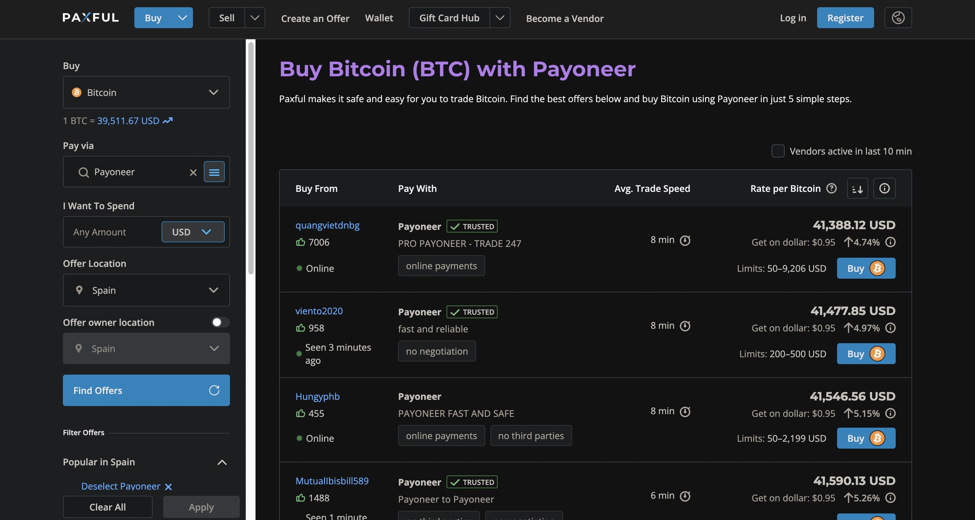Click Sell in the top navigation
Viewport: 975px width, 520px height.
coord(227,18)
